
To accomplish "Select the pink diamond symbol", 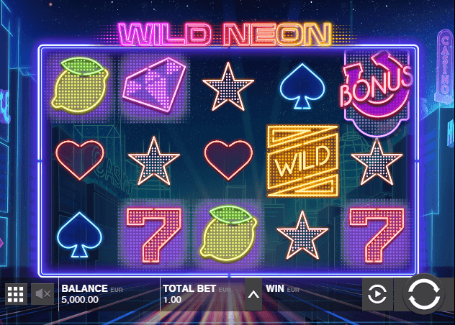I will (154, 85).
